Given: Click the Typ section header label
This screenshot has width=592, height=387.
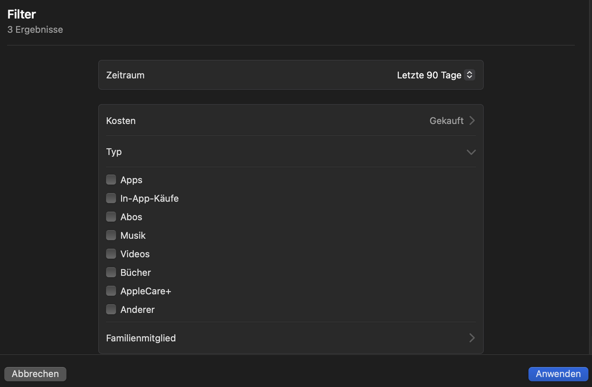Looking at the screenshot, I should 114,152.
